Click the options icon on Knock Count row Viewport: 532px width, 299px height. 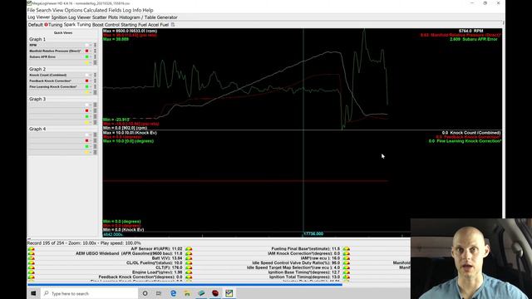click(96, 75)
